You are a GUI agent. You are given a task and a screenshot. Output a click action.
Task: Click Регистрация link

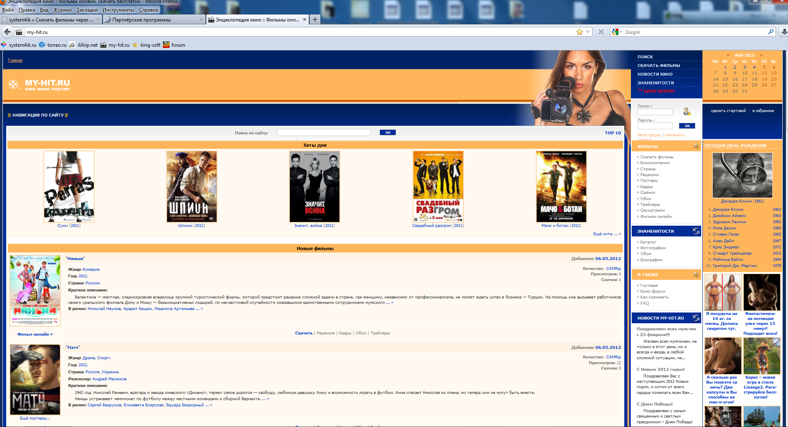click(x=649, y=135)
